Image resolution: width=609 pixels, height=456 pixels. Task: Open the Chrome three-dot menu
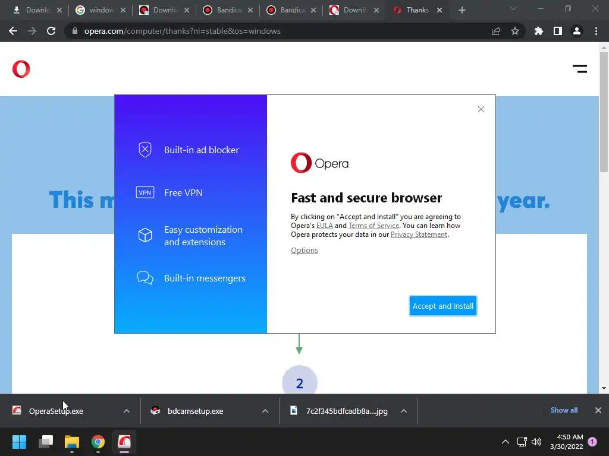point(596,31)
